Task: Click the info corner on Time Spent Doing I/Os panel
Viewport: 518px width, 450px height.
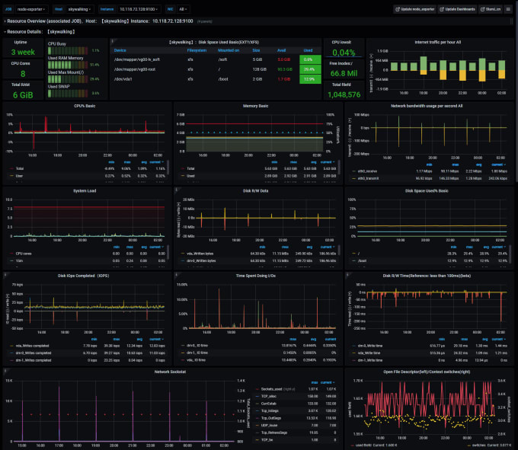Action: point(177,274)
